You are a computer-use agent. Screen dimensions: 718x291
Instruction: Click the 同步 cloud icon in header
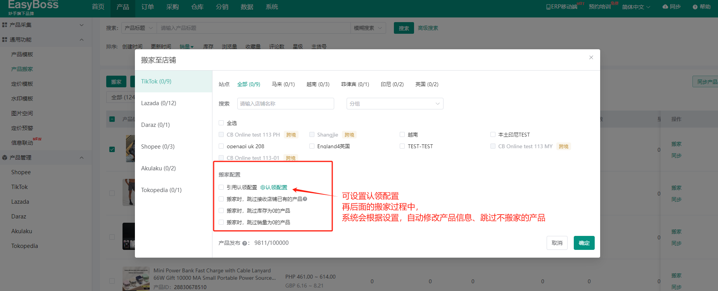coord(665,7)
